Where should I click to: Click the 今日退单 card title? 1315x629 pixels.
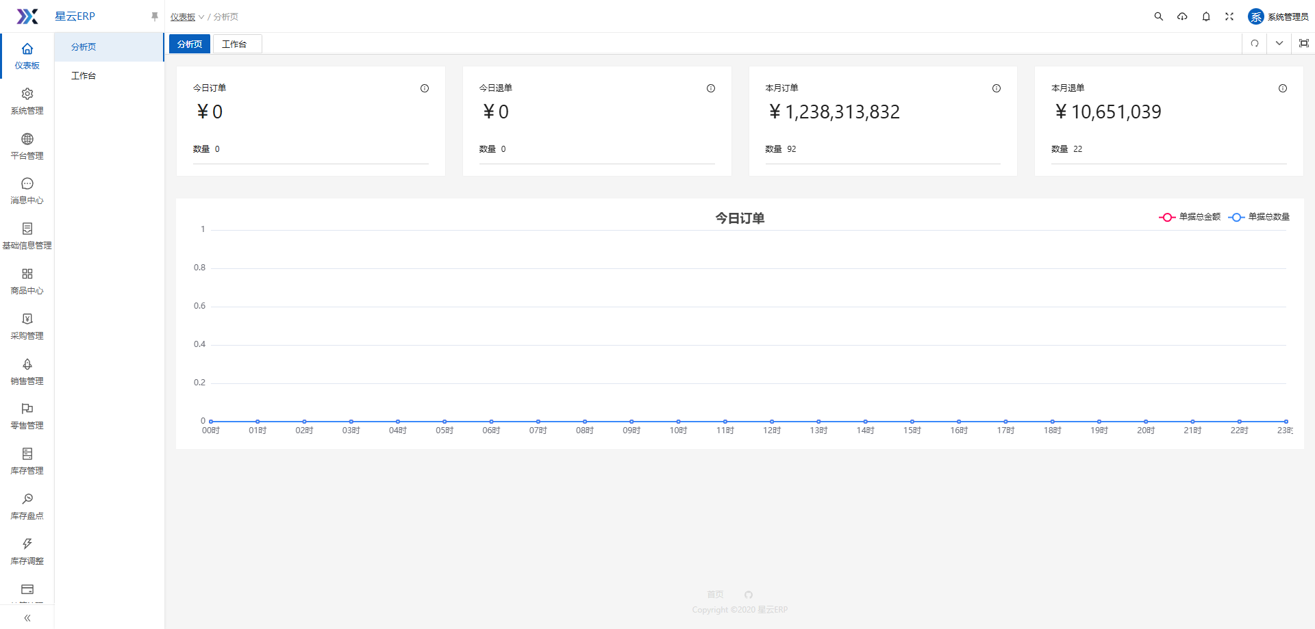496,88
